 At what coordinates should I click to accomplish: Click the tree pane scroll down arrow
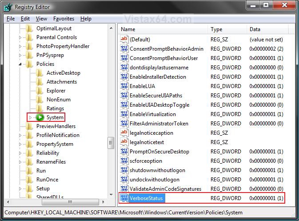pyautogui.click(x=111, y=194)
